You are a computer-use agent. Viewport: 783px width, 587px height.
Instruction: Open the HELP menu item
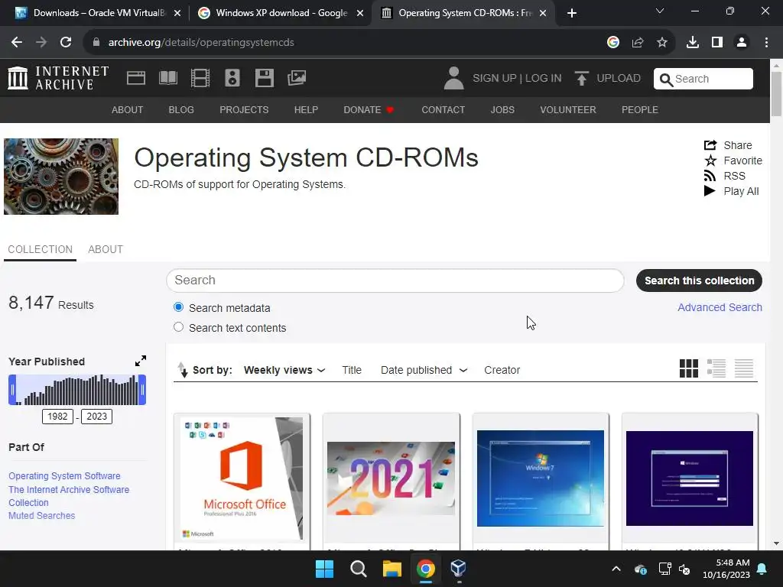point(306,110)
